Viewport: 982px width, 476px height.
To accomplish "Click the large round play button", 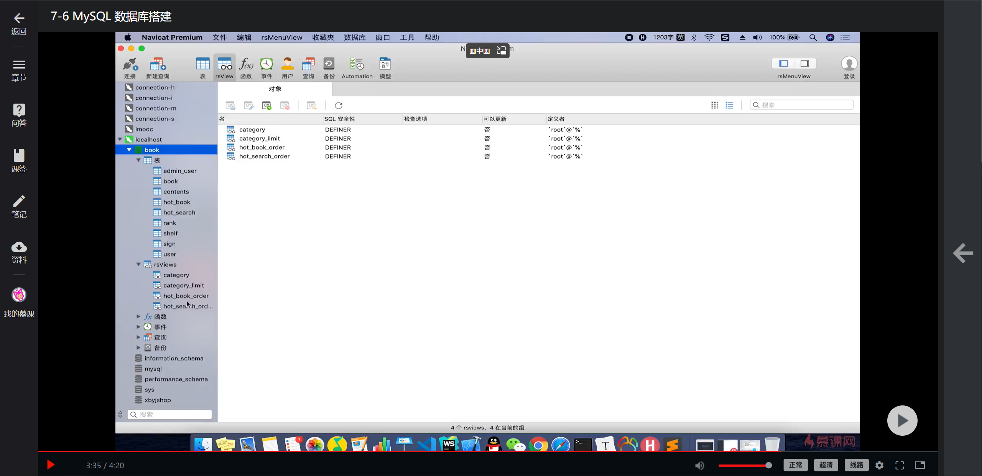I will tap(902, 420).
